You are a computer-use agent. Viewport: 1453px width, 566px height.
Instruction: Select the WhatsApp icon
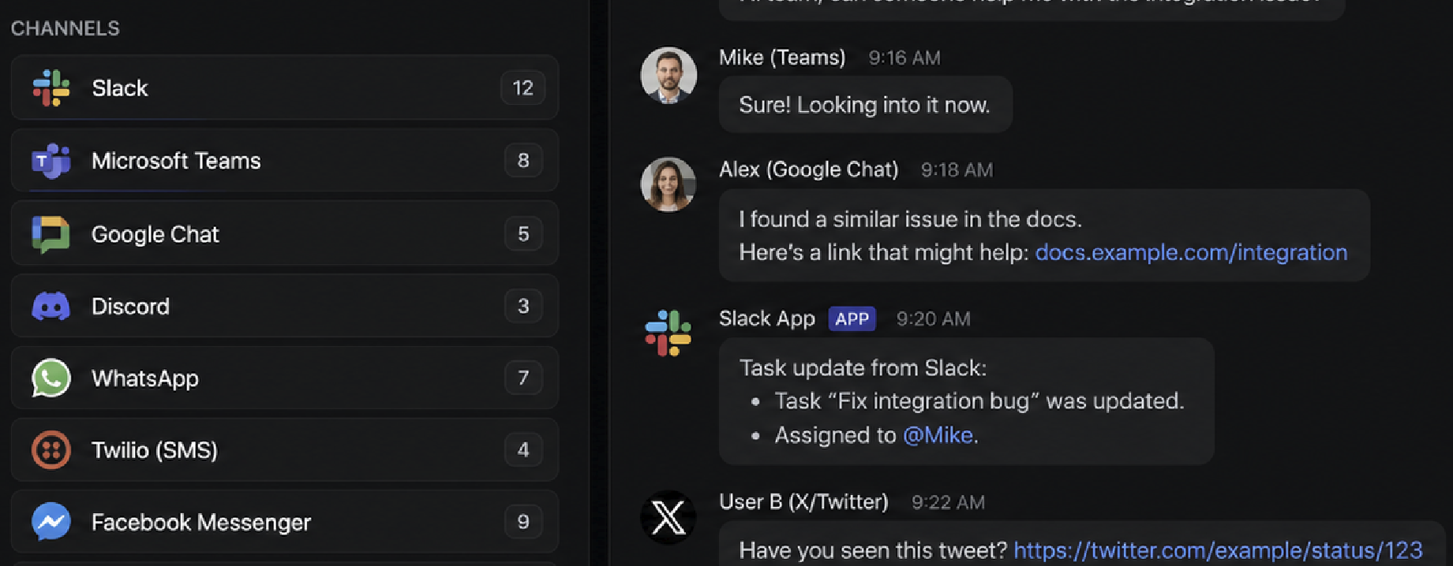coord(51,378)
